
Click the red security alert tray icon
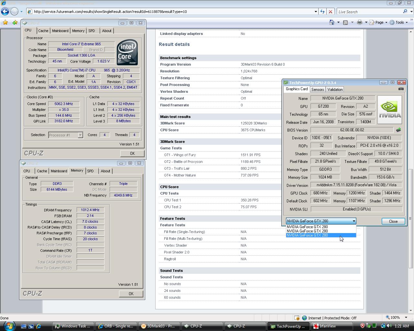pyautogui.click(x=363, y=326)
